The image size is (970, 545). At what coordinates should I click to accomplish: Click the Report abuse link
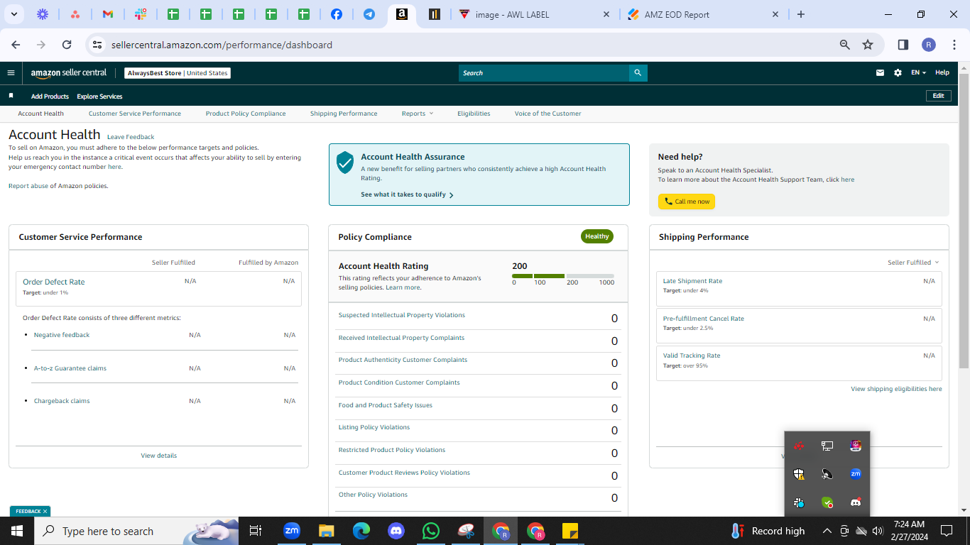tap(28, 186)
